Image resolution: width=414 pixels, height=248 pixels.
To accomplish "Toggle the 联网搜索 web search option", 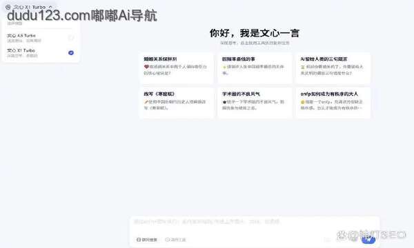I will click(147, 240).
